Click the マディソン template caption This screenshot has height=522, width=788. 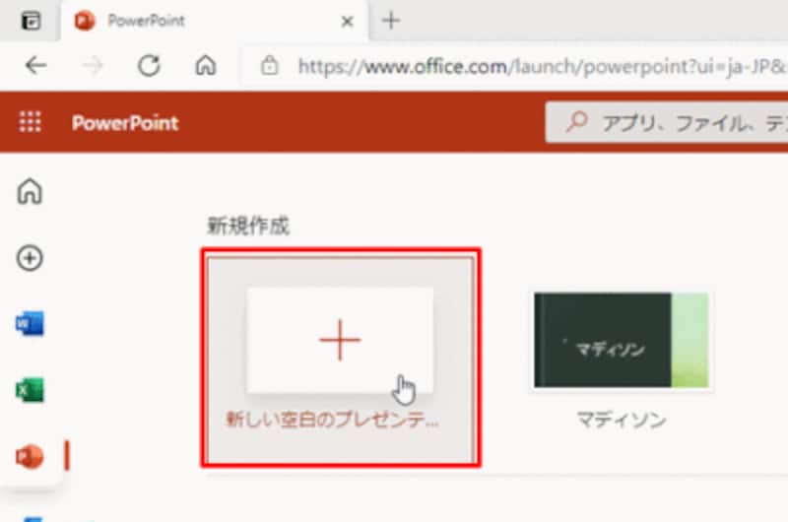click(x=622, y=419)
